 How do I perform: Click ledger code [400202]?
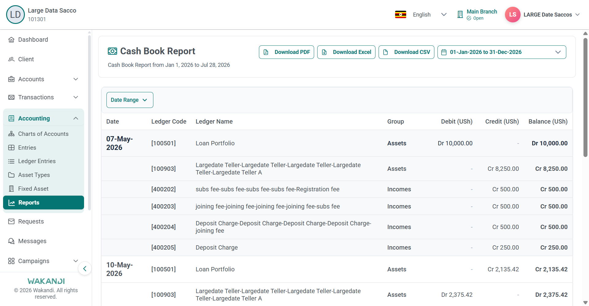164,189
